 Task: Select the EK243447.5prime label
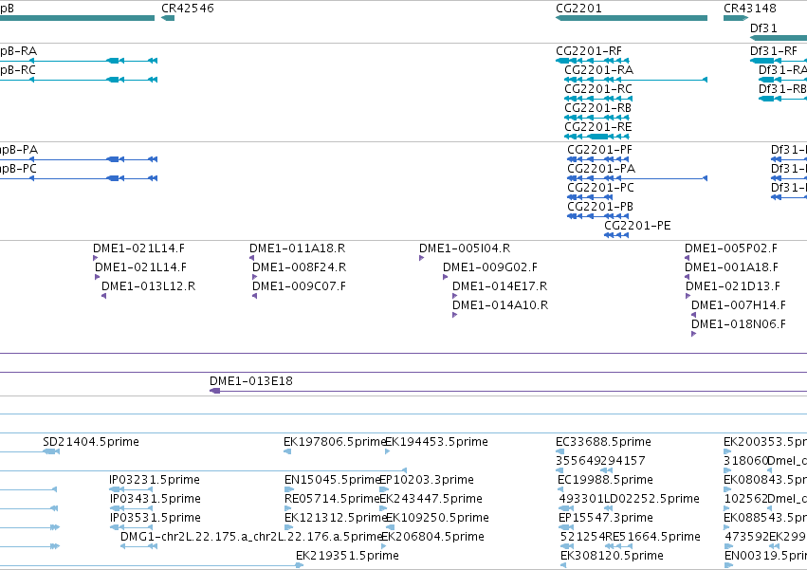point(431,499)
